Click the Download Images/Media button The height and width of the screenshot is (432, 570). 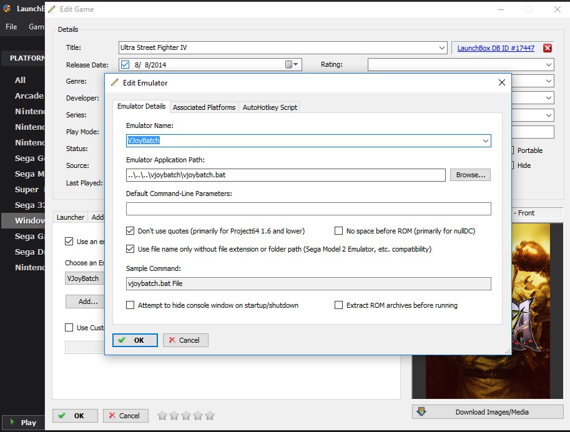pyautogui.click(x=488, y=412)
